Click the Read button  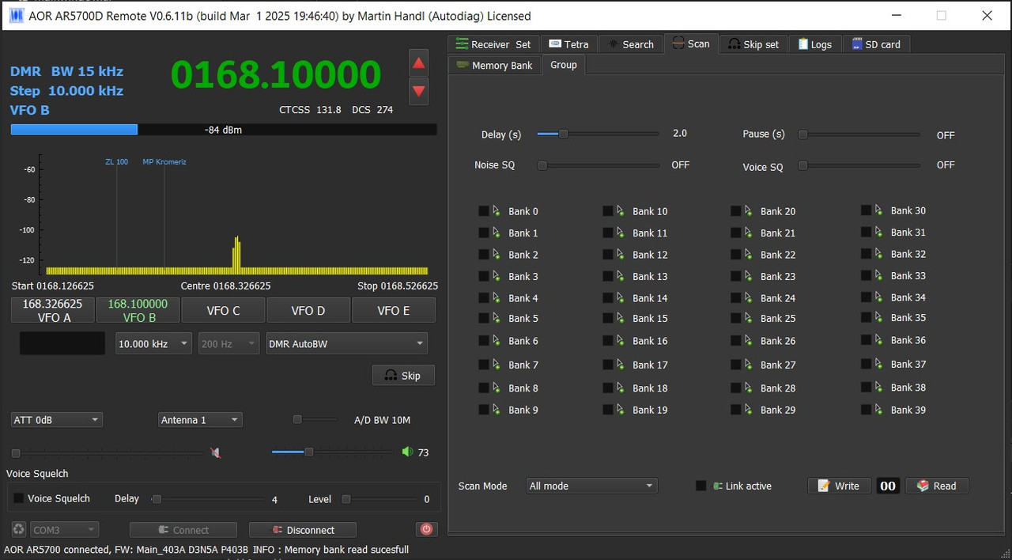[937, 486]
